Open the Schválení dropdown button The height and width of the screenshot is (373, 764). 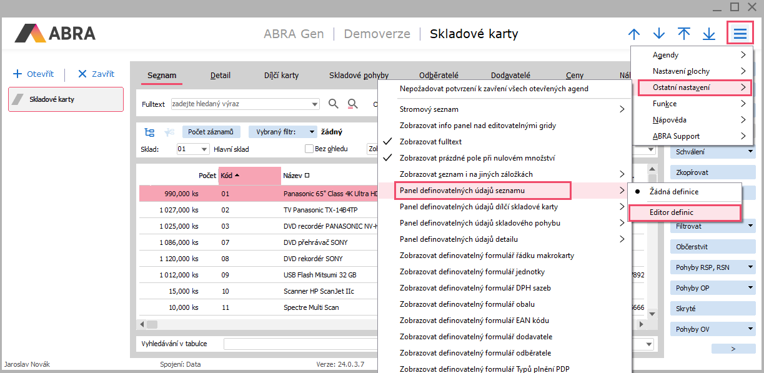(x=713, y=152)
